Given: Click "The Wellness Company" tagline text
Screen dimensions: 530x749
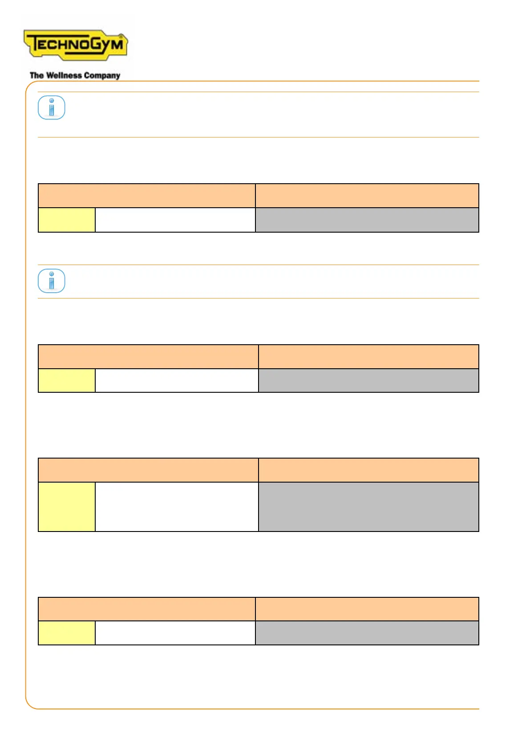Looking at the screenshot, I should tap(75, 76).
